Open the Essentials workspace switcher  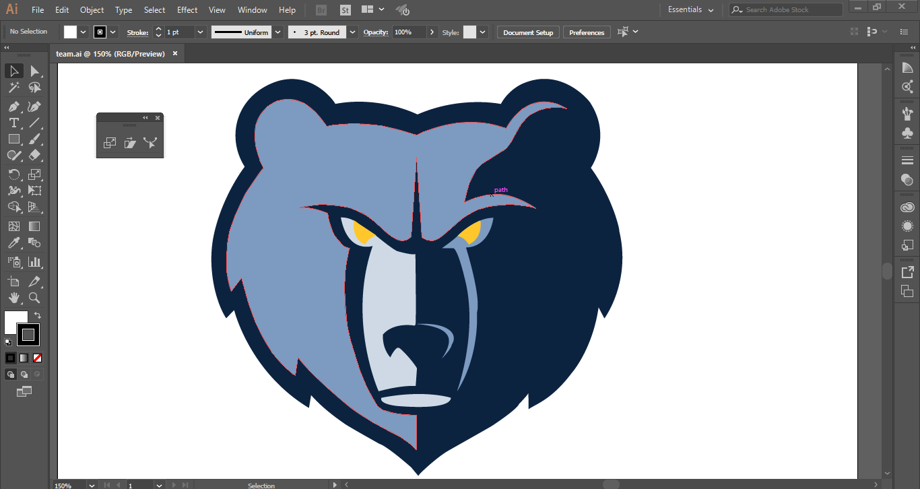(x=690, y=9)
